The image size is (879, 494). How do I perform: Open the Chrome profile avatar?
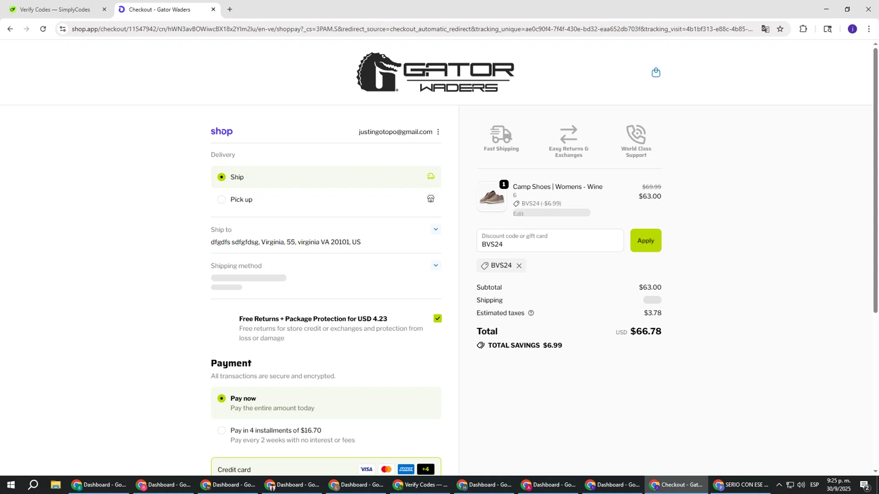pyautogui.click(x=852, y=29)
